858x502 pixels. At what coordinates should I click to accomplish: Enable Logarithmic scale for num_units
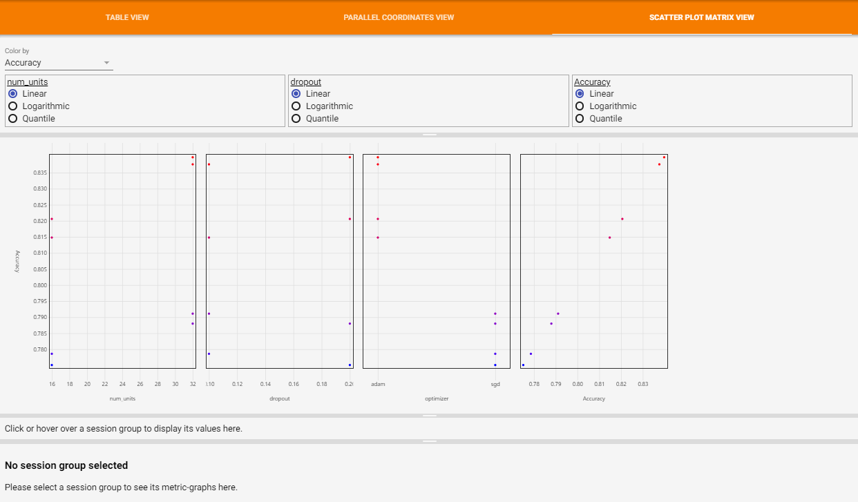12,106
